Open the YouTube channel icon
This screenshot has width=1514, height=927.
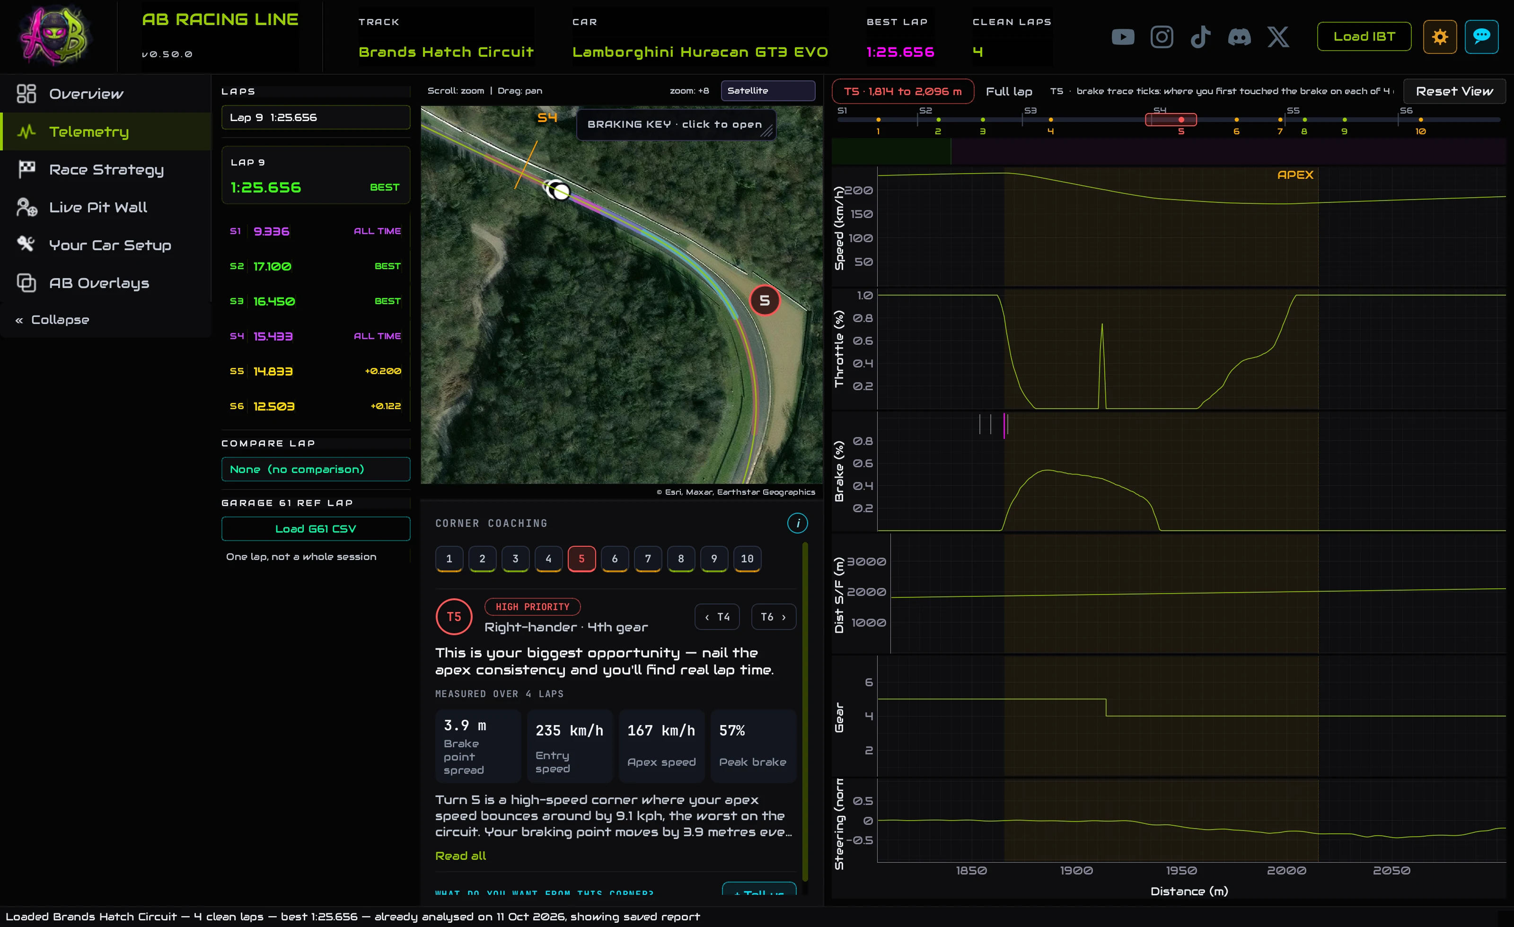1123,37
